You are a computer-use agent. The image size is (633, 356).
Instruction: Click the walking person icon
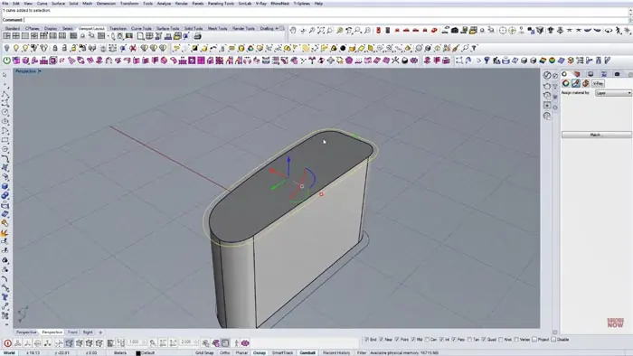pos(619,30)
